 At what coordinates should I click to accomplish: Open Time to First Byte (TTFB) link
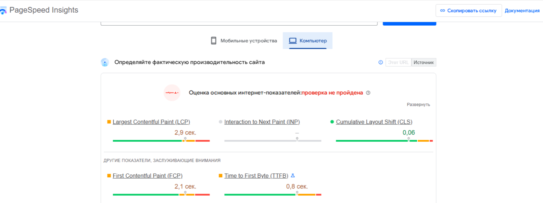pos(256,176)
